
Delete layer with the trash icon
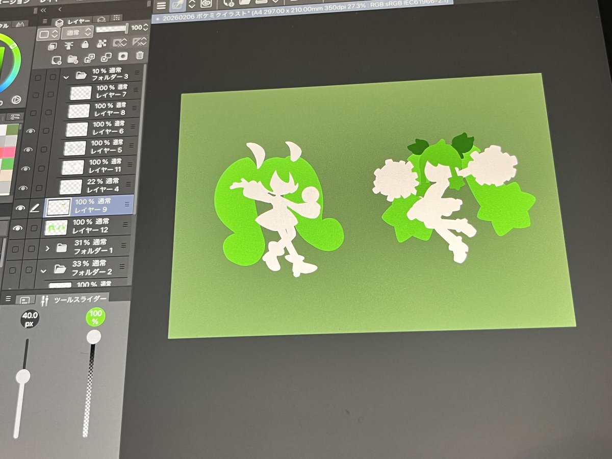click(x=140, y=56)
